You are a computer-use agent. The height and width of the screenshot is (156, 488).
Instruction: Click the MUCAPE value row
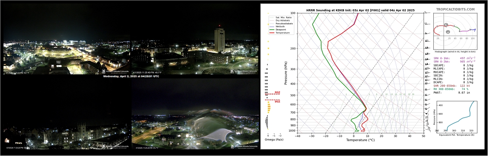pyautogui.click(x=453, y=72)
